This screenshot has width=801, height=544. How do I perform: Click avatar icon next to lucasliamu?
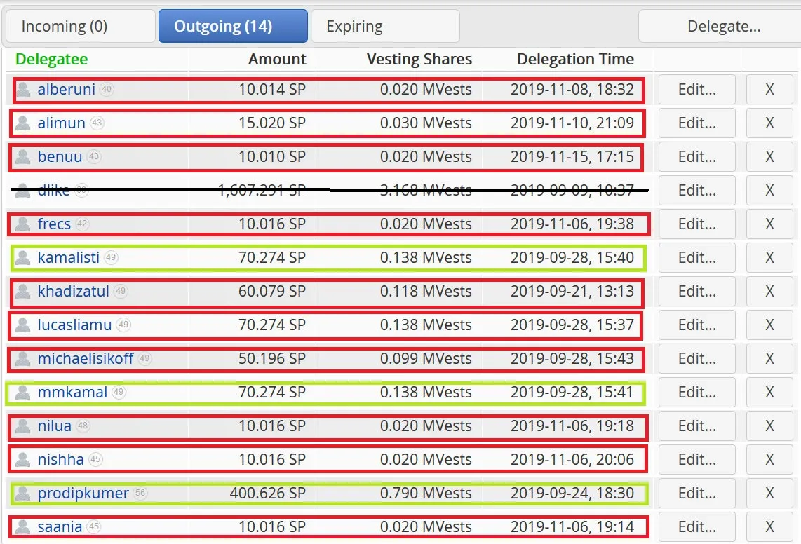(23, 325)
